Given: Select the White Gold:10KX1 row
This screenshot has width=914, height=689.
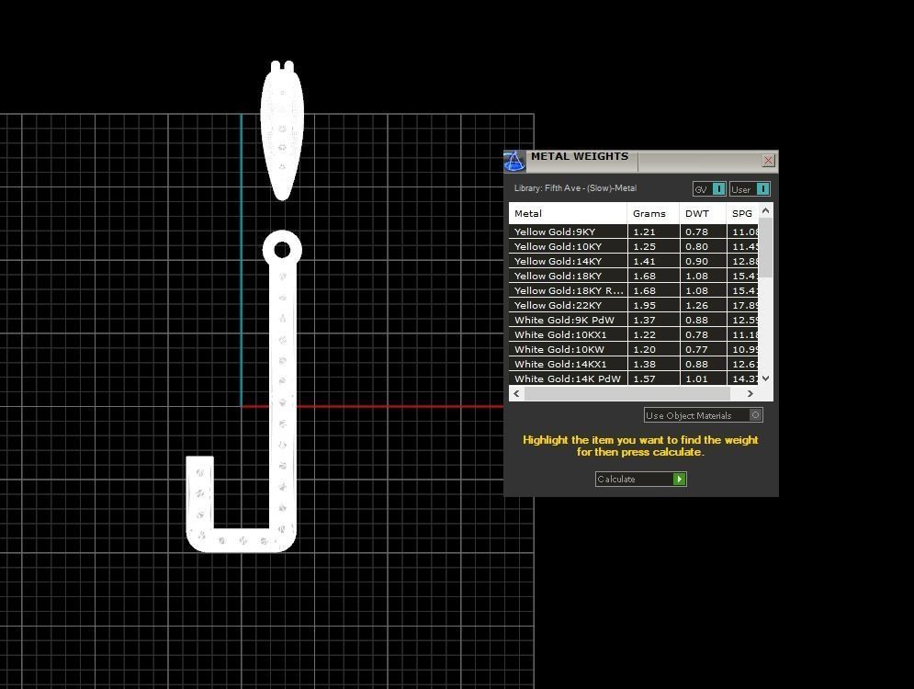Looking at the screenshot, I should pyautogui.click(x=633, y=334).
